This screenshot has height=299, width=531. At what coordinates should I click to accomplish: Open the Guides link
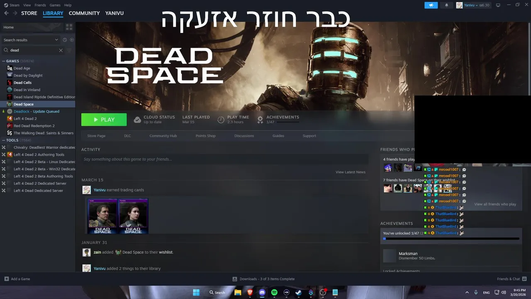278,136
